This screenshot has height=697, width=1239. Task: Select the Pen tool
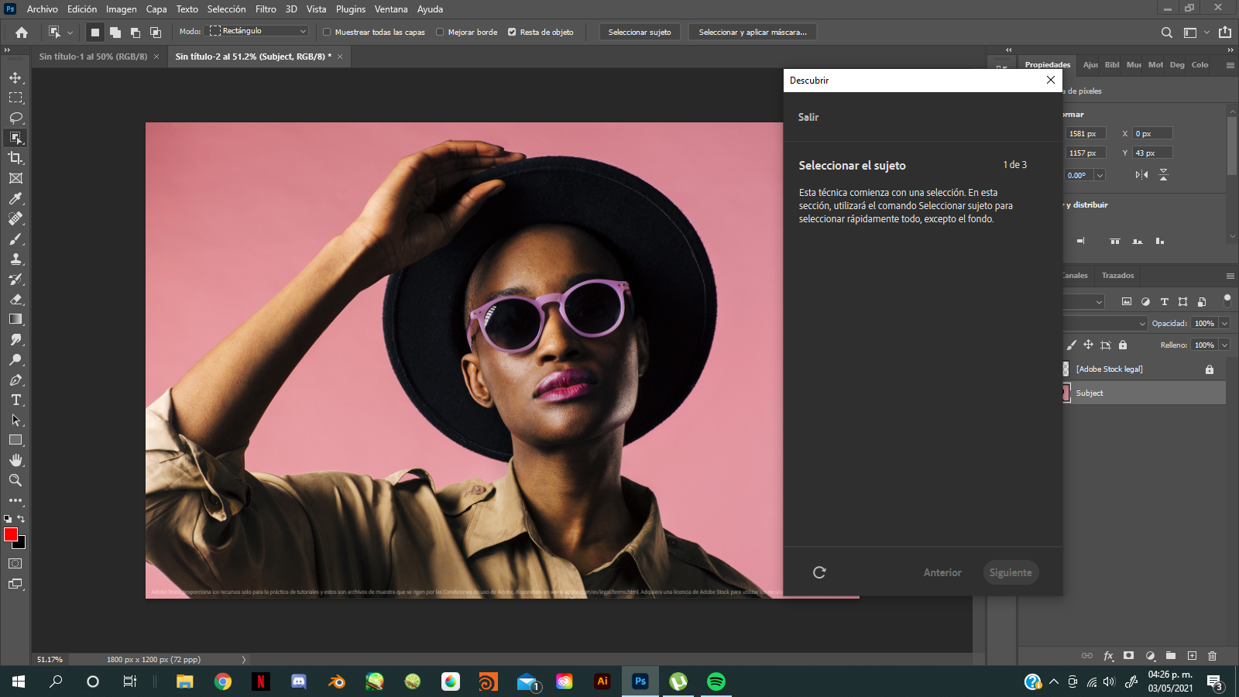coord(15,379)
